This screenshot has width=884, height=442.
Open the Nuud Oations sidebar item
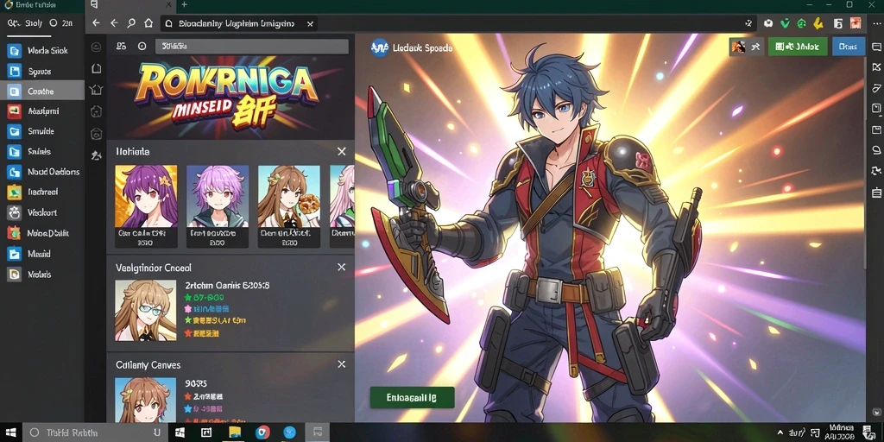42,172
